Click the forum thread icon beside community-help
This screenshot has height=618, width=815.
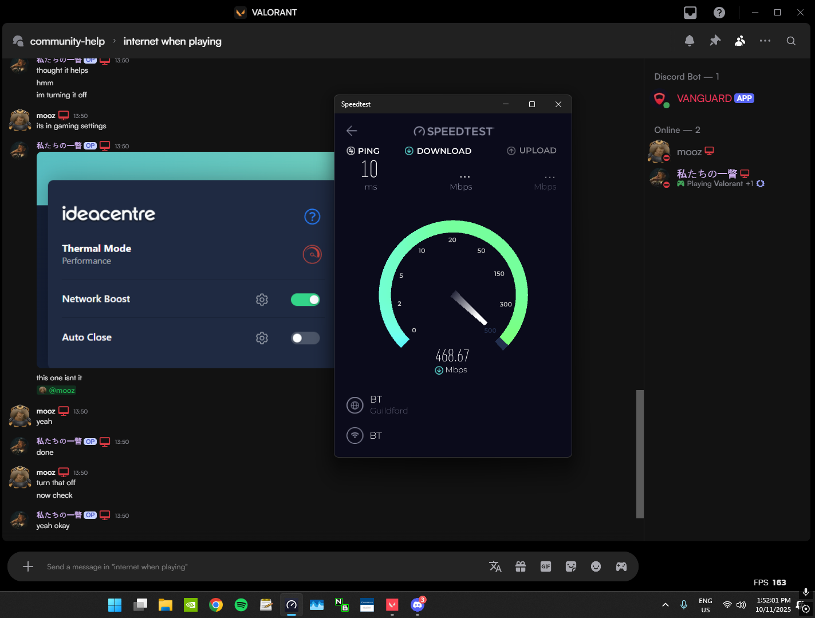pos(18,41)
